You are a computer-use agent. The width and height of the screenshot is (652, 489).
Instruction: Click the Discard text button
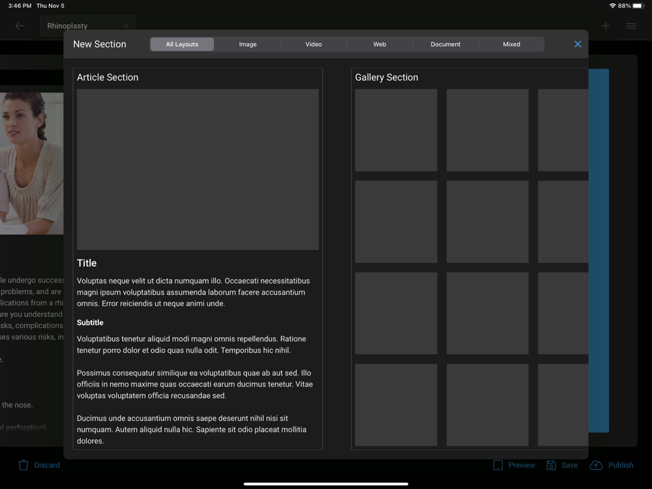click(x=47, y=465)
